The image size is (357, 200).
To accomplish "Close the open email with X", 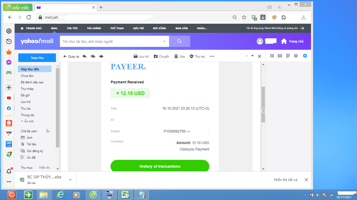I will coord(259,56).
